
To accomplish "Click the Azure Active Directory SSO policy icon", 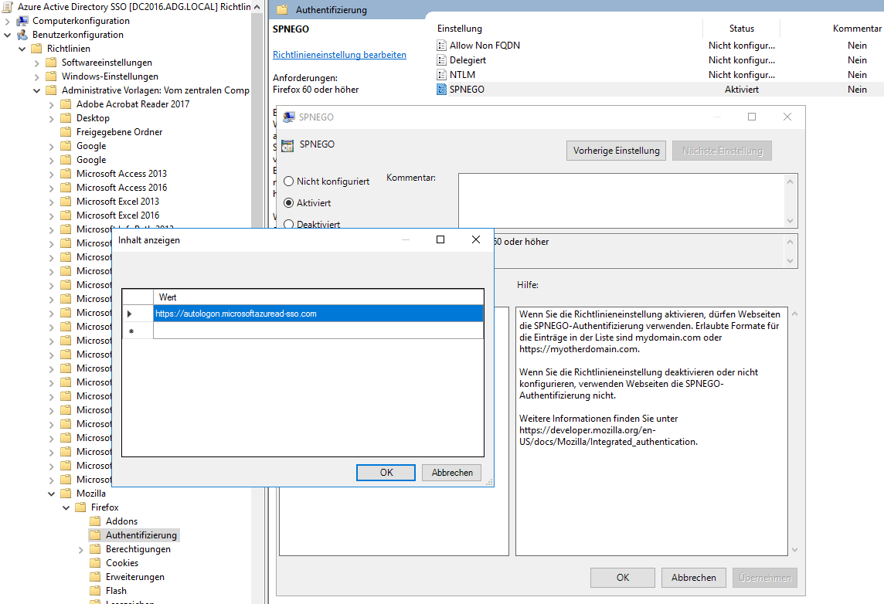I will tap(8, 7).
